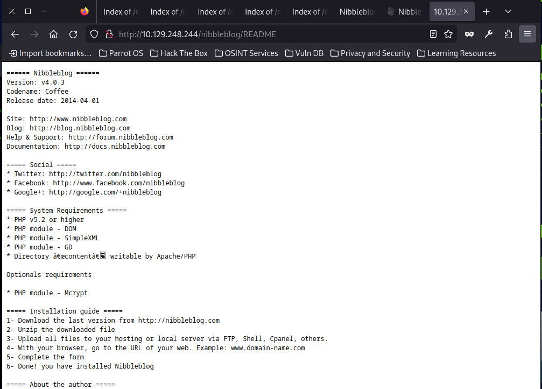Viewport: 542px width, 389px height.
Task: Expand the OSINT Services bookmarks folder
Action: pyautogui.click(x=247, y=53)
